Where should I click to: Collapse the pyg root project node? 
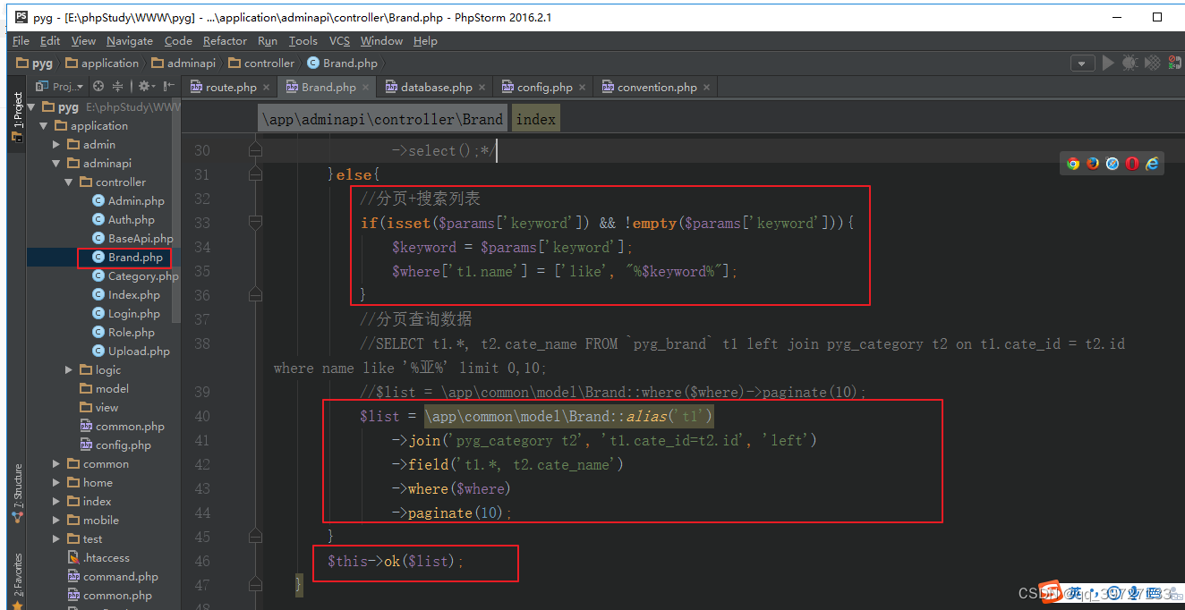point(32,106)
